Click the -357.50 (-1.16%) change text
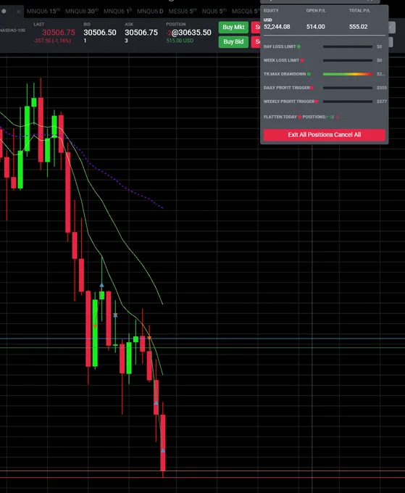The image size is (405, 493). (x=52, y=41)
